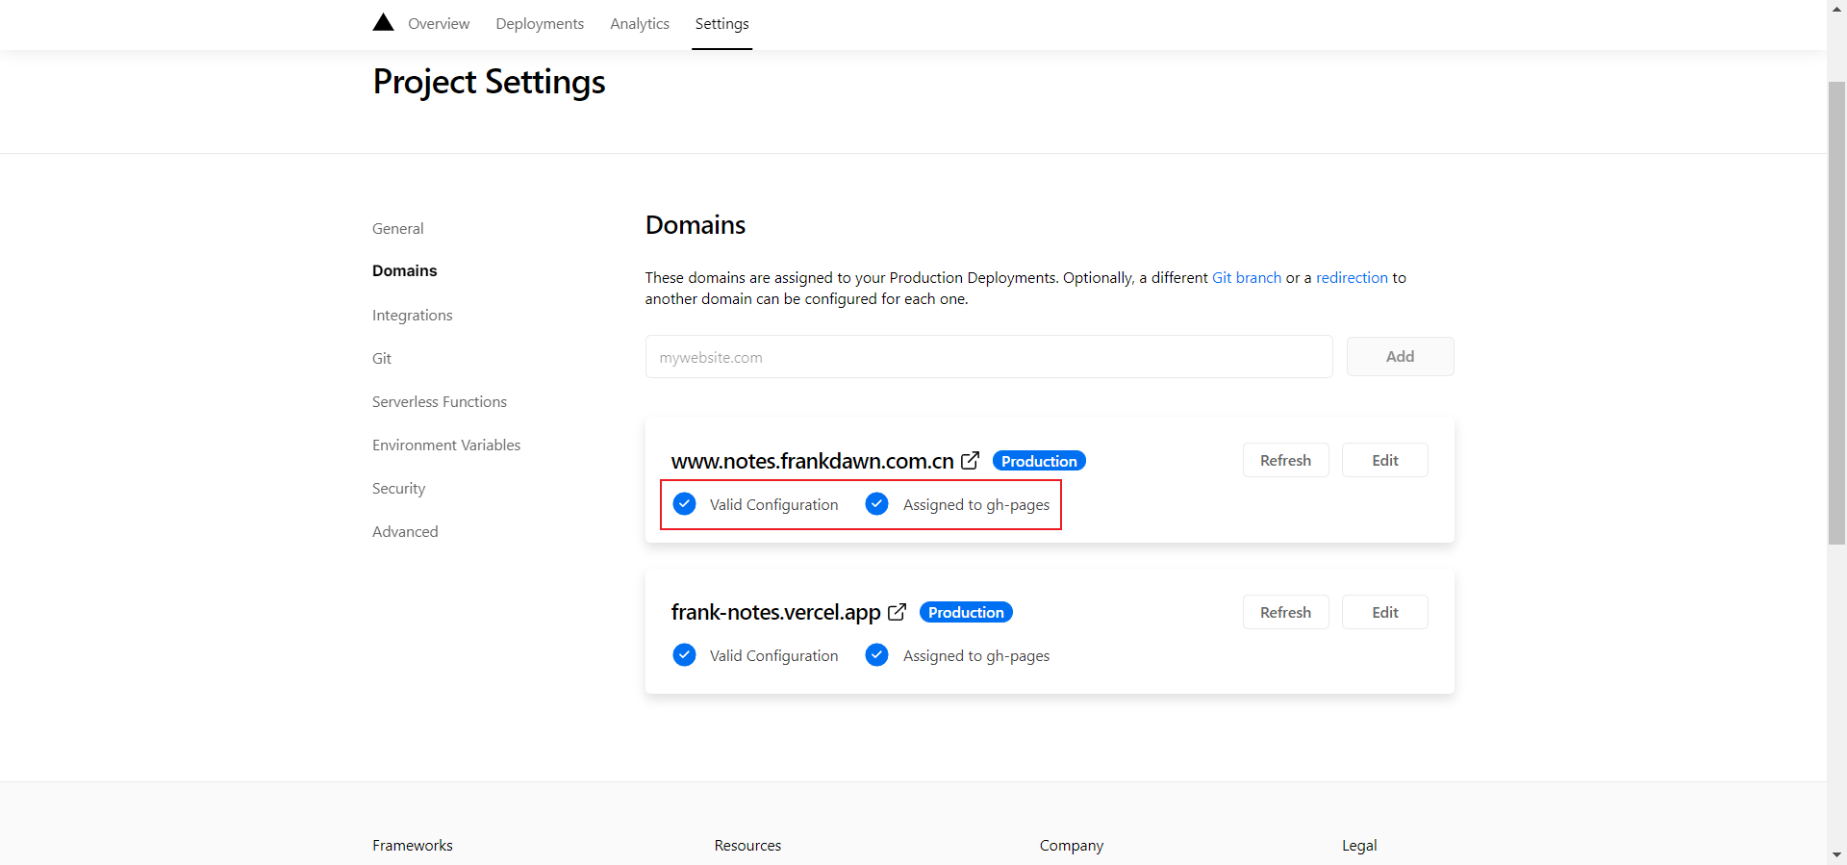Click the Legal footer heading
This screenshot has height=865, width=1847.
[1359, 845]
